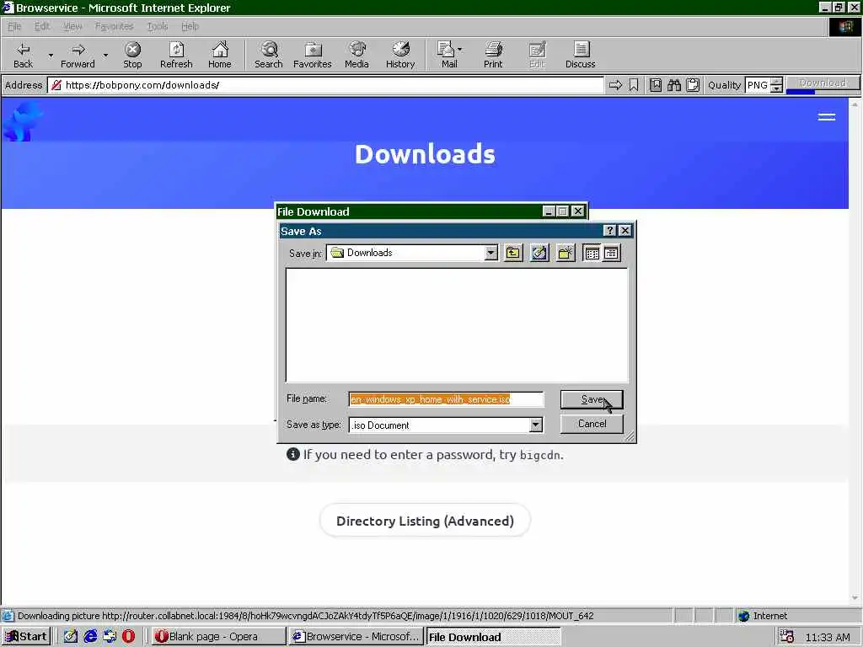The image size is (863, 647).
Task: Click the Internet Explorer quick launch icon
Action: point(90,636)
